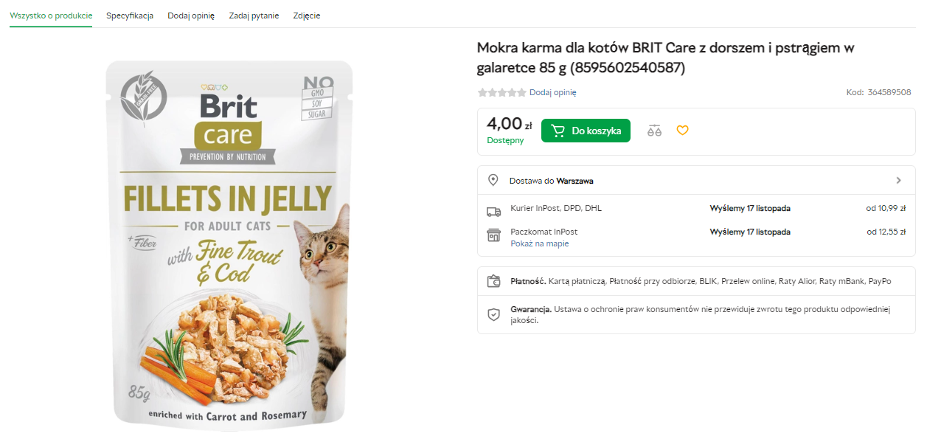Click the Paczkomat InPost locker icon
927x436 pixels.
pyautogui.click(x=493, y=235)
